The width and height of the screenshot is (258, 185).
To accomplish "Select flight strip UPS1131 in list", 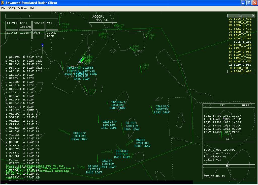I will (x=20, y=89).
